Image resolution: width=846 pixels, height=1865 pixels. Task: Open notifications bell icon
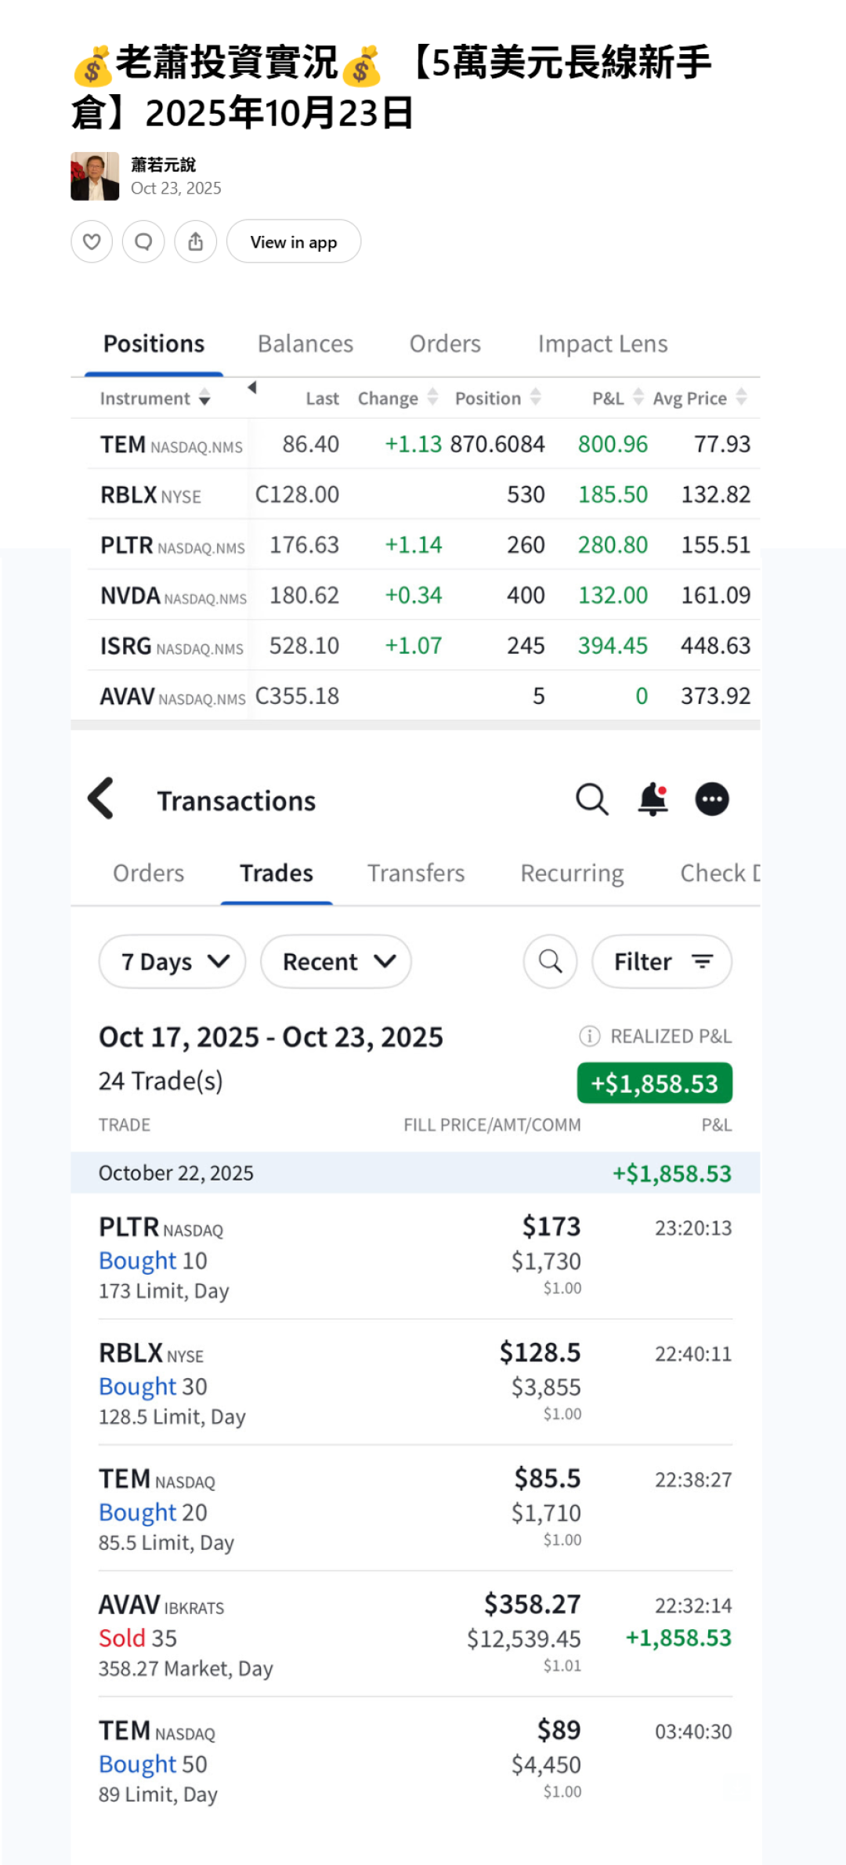coord(653,800)
